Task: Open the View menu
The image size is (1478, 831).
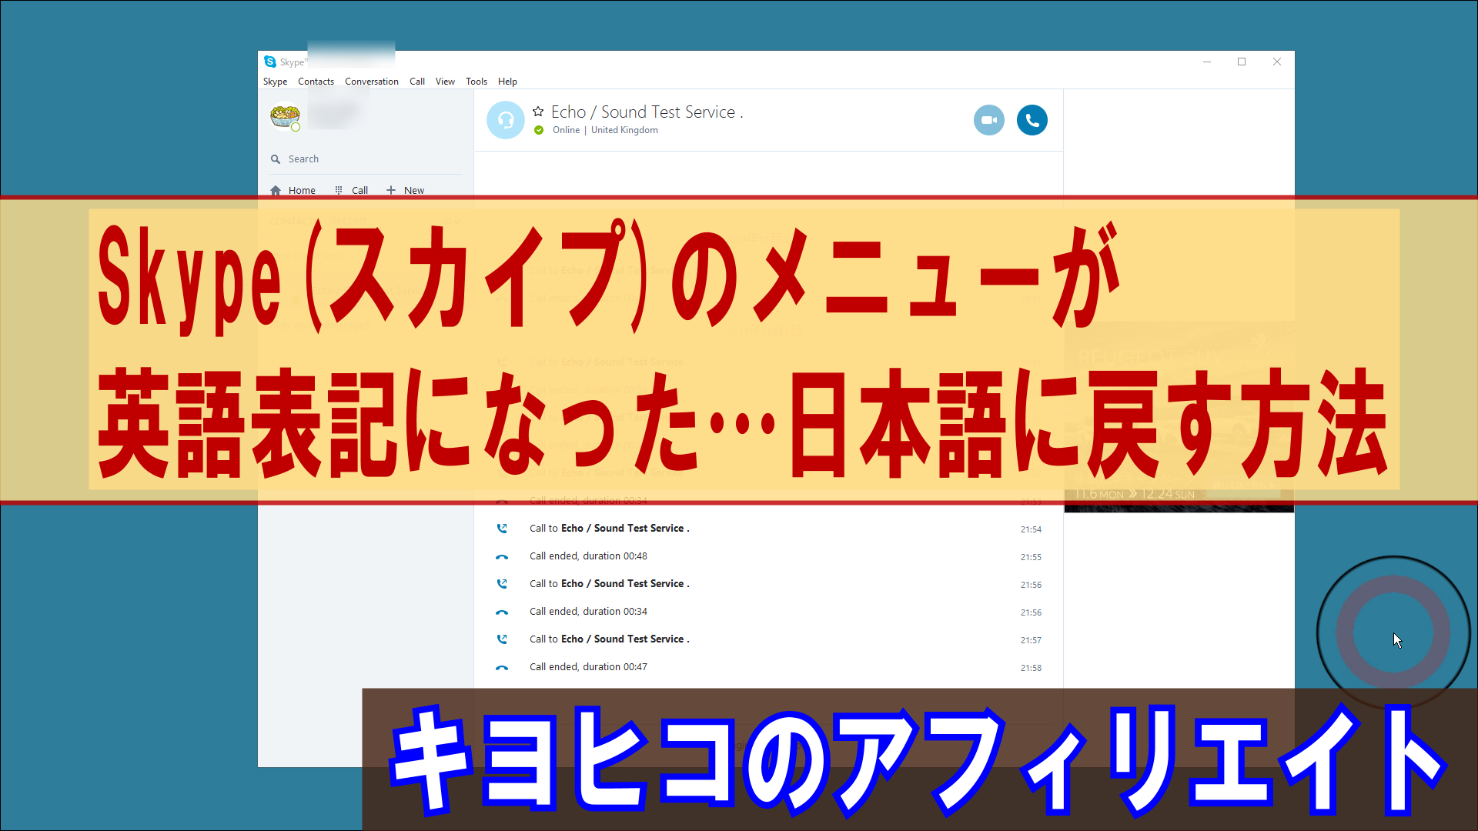Action: click(445, 82)
